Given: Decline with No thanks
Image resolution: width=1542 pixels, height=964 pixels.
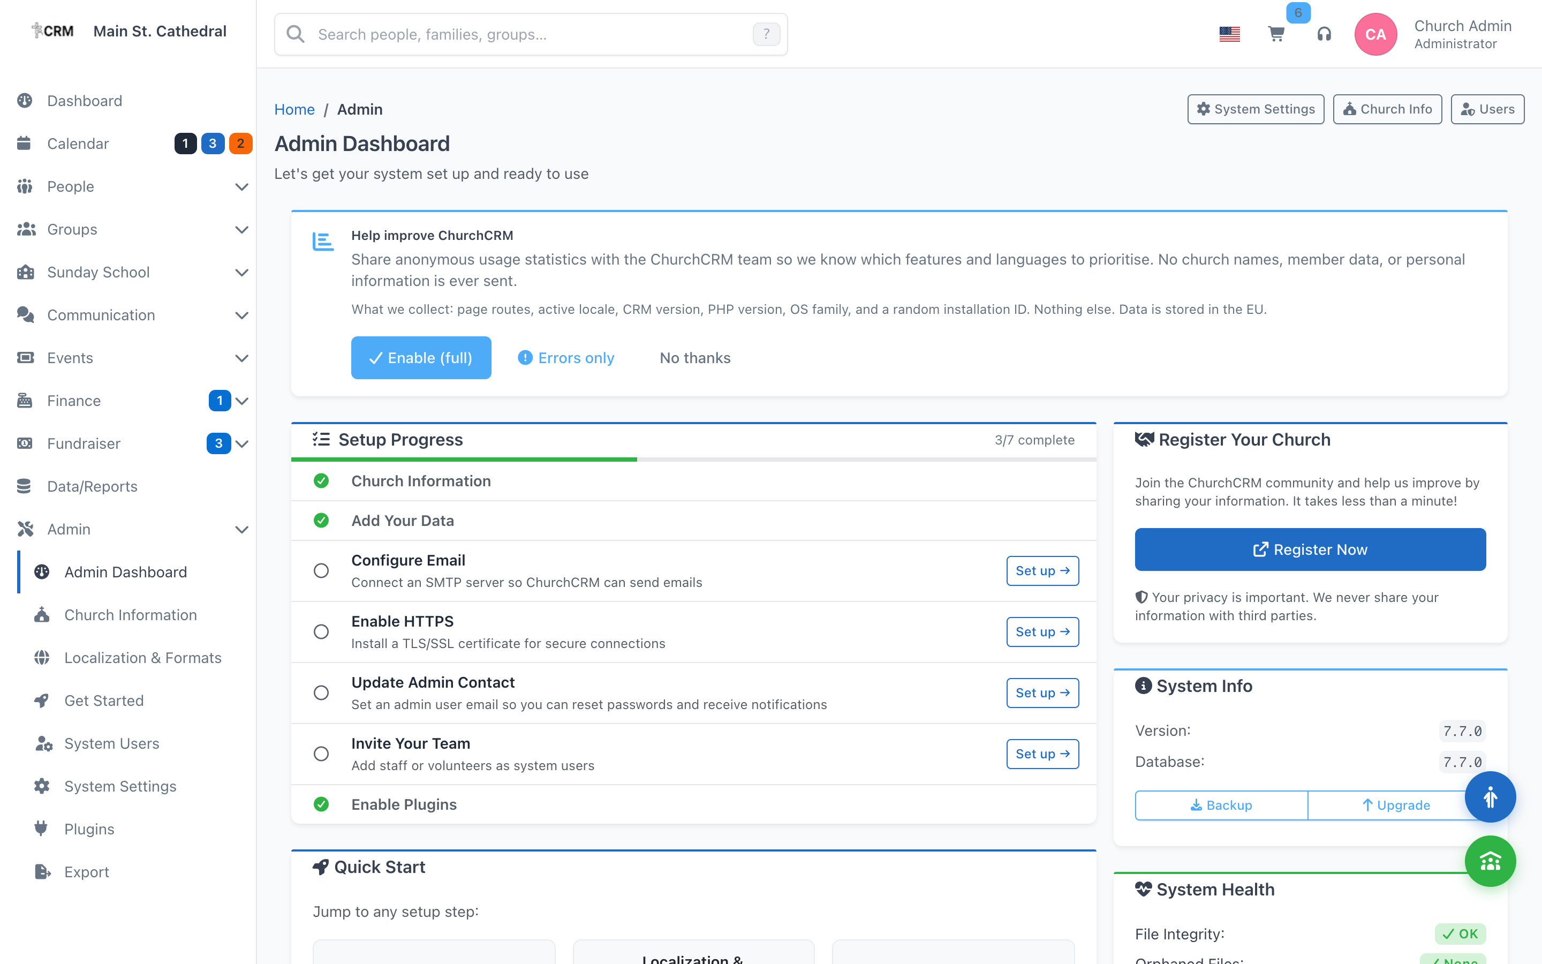Looking at the screenshot, I should coord(694,358).
